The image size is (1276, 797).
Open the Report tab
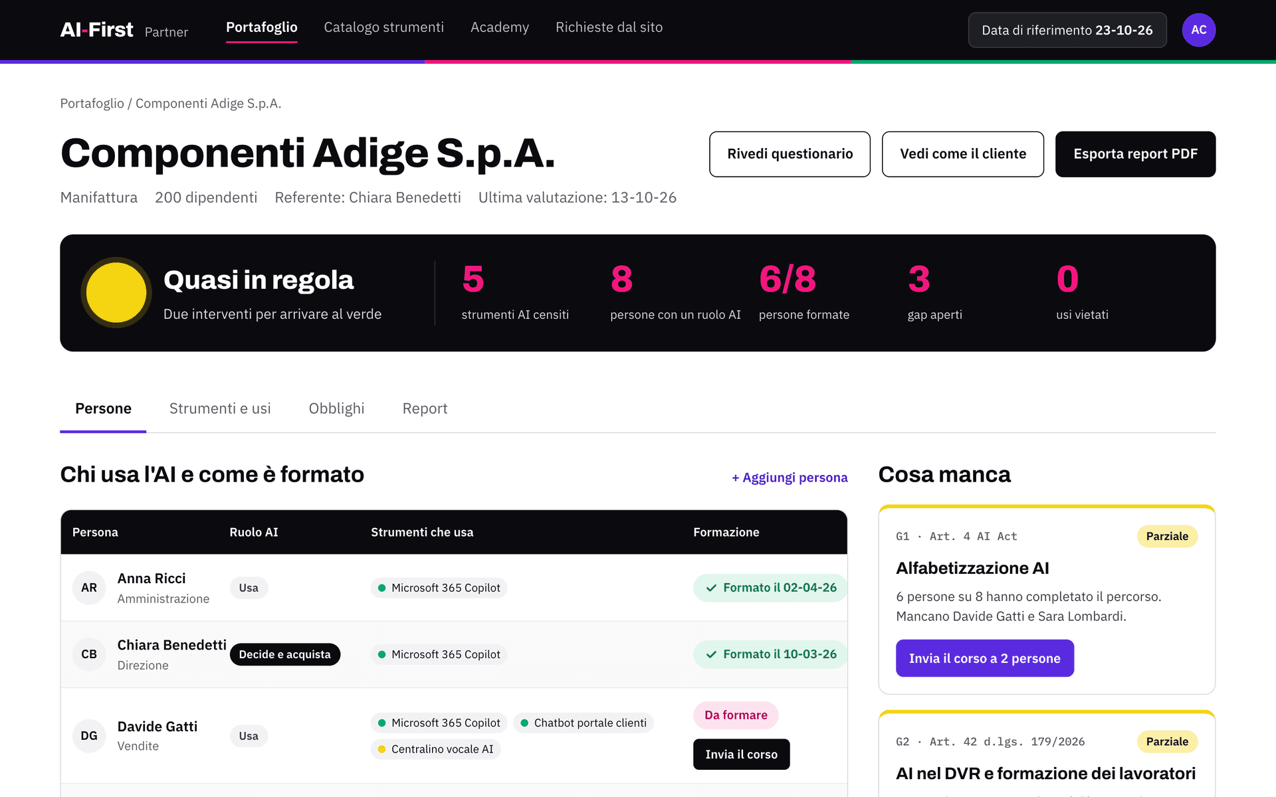coord(425,408)
